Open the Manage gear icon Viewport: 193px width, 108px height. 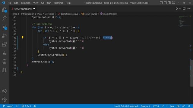[x=4, y=100]
